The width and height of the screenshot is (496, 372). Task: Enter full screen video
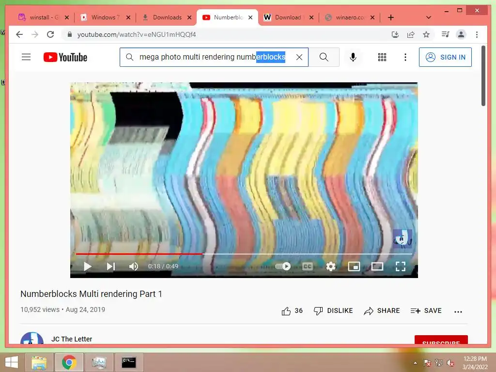click(x=401, y=266)
